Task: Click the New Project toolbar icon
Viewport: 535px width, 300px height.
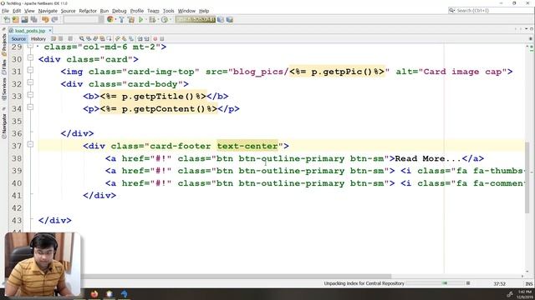Action: pos(16,20)
